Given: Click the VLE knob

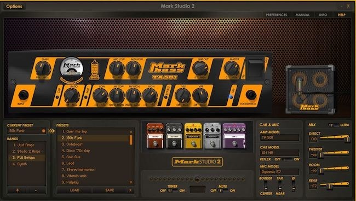Looking at the screenshot, I should pyautogui.click(x=183, y=96).
